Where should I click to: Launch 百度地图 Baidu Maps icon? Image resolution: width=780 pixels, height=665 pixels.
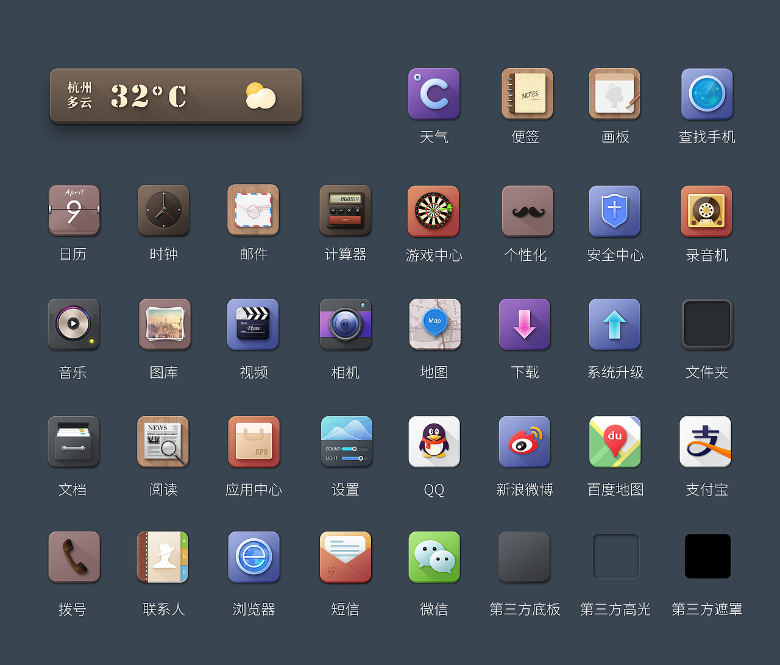pyautogui.click(x=615, y=442)
